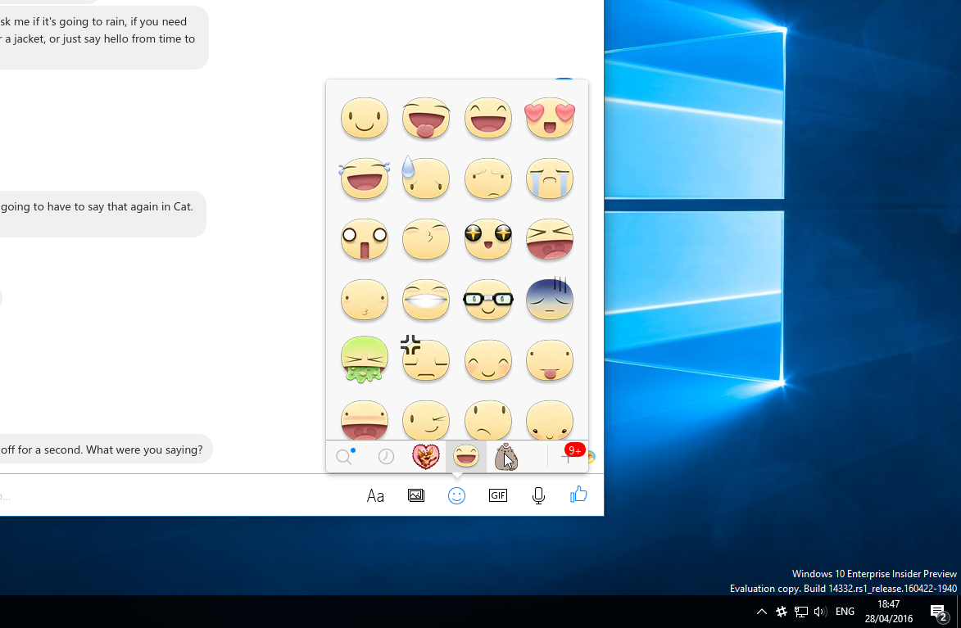Choose the angry vein-mark sticker
Screen dimensions: 961x628
pos(424,359)
